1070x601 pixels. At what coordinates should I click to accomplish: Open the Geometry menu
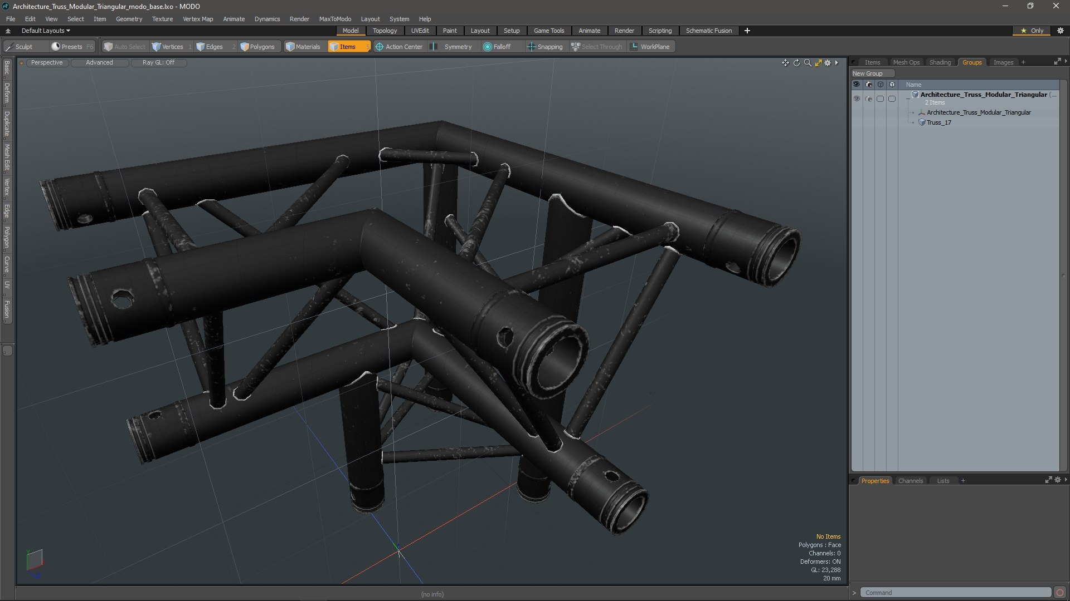pos(129,19)
